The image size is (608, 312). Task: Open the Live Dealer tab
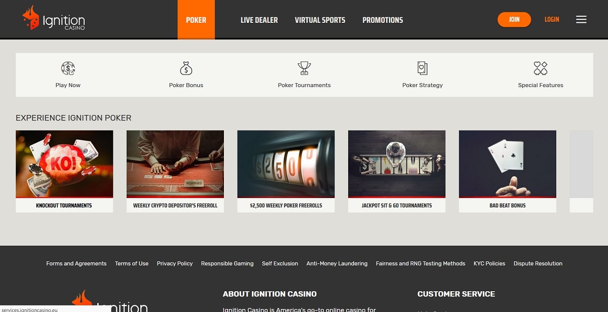point(259,20)
